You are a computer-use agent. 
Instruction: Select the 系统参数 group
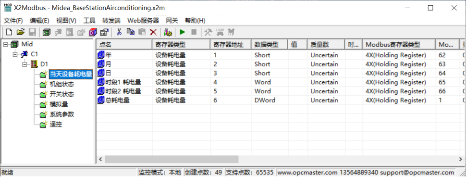point(61,114)
